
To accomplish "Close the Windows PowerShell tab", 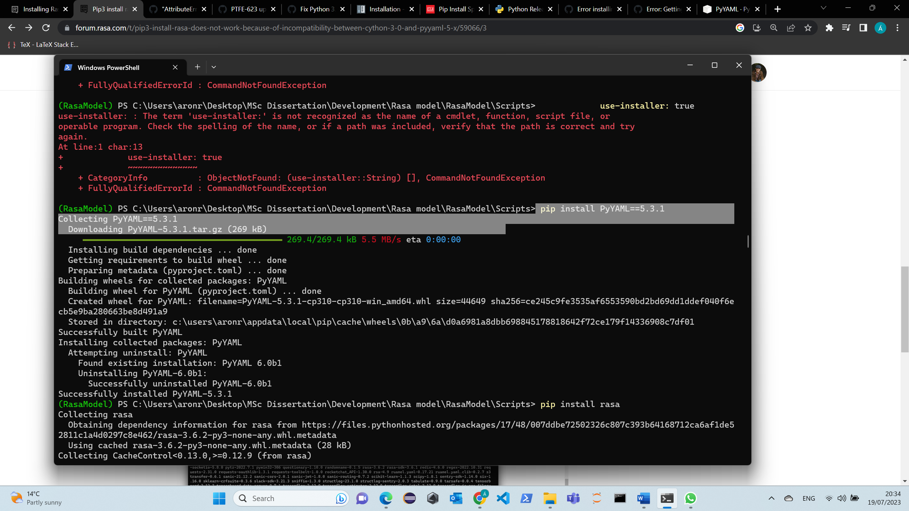I will (x=175, y=67).
